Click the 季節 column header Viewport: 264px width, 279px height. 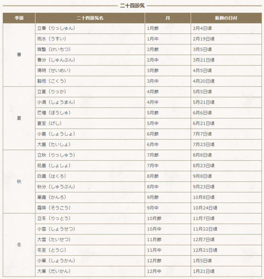19,18
